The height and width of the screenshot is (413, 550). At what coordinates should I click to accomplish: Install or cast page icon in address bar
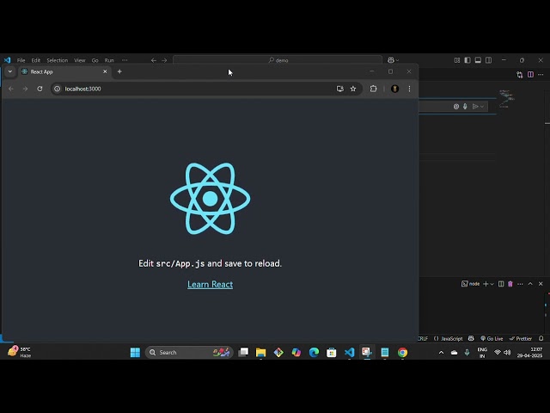[340, 89]
